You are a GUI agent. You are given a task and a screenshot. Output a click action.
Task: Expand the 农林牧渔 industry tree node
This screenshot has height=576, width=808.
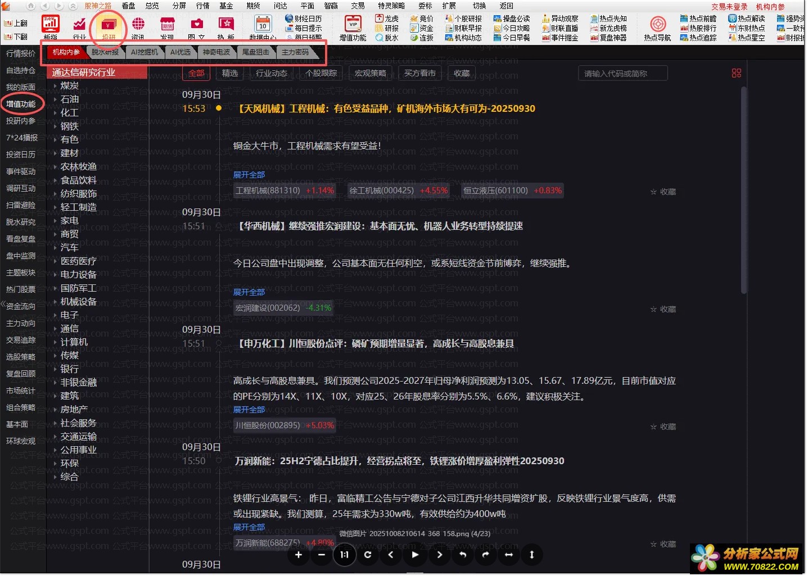pyautogui.click(x=55, y=167)
